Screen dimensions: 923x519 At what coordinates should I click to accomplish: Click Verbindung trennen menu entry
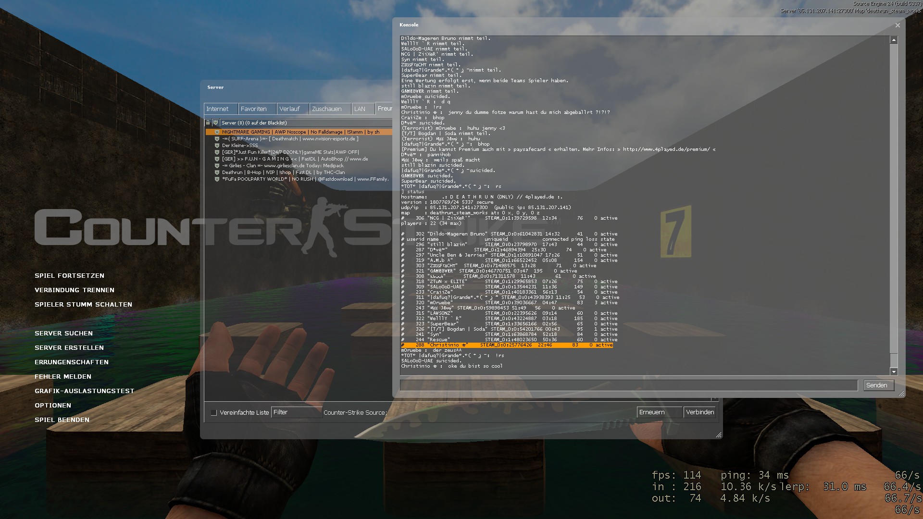pyautogui.click(x=75, y=290)
